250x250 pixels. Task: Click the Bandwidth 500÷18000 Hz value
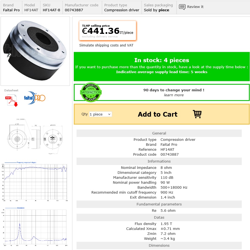tap(174, 188)
